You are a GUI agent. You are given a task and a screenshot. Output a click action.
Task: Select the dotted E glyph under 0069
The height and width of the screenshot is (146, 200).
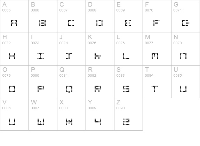(128, 23)
